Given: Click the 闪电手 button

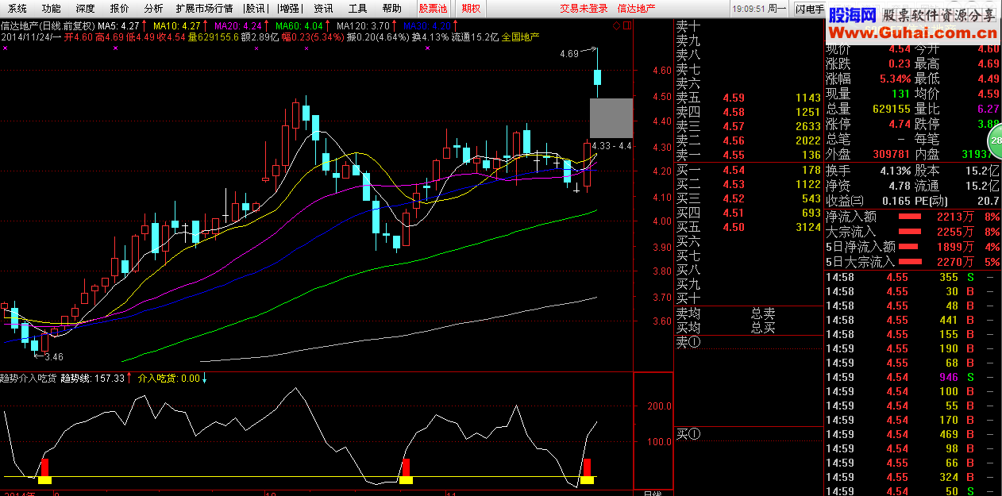Looking at the screenshot, I should (x=809, y=9).
